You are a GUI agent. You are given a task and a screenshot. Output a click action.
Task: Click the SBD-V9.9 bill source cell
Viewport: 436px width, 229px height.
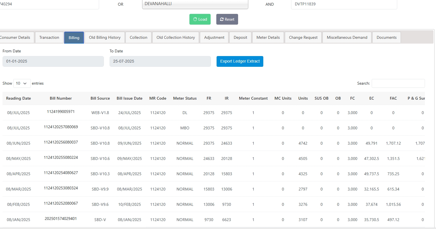point(100,189)
